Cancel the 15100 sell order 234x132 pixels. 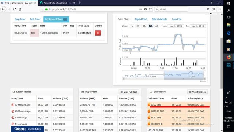(98, 33)
